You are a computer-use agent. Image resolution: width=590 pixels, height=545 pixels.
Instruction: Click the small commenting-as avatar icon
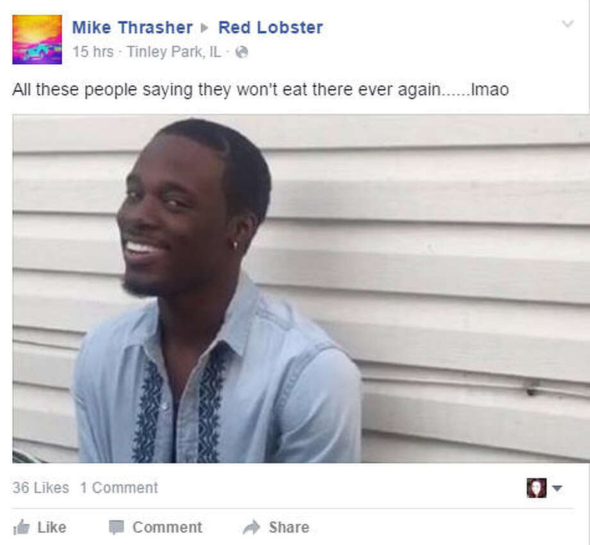tap(537, 488)
